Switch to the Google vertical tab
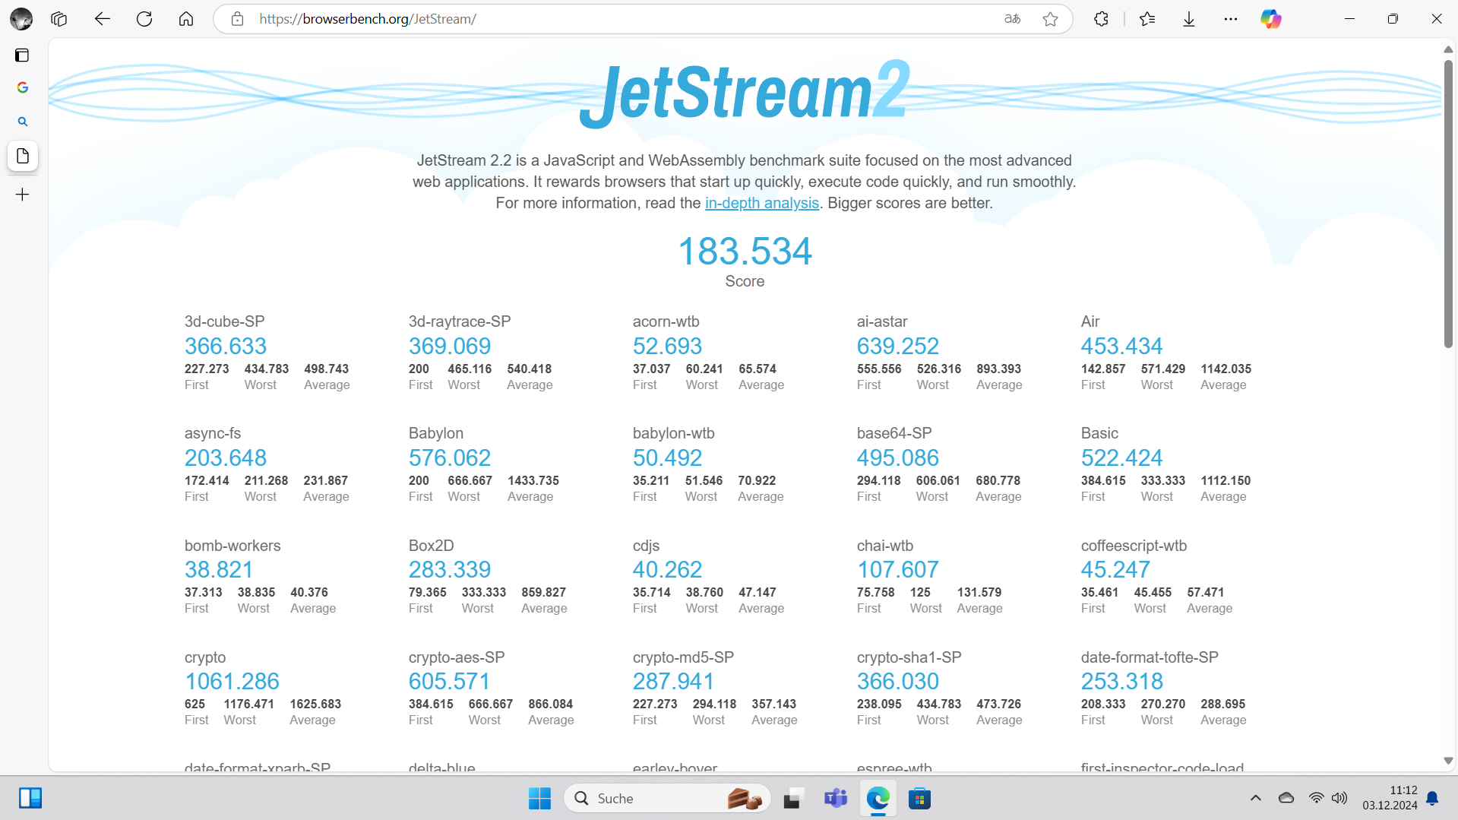Image resolution: width=1458 pixels, height=820 pixels. (x=23, y=87)
